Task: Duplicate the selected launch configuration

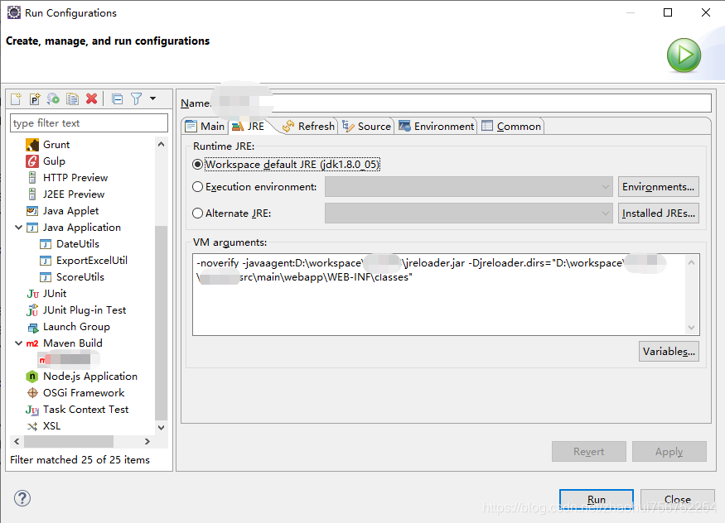Action: (x=72, y=98)
